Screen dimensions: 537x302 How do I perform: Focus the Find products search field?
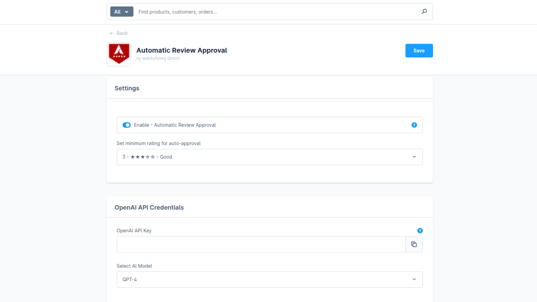(277, 12)
